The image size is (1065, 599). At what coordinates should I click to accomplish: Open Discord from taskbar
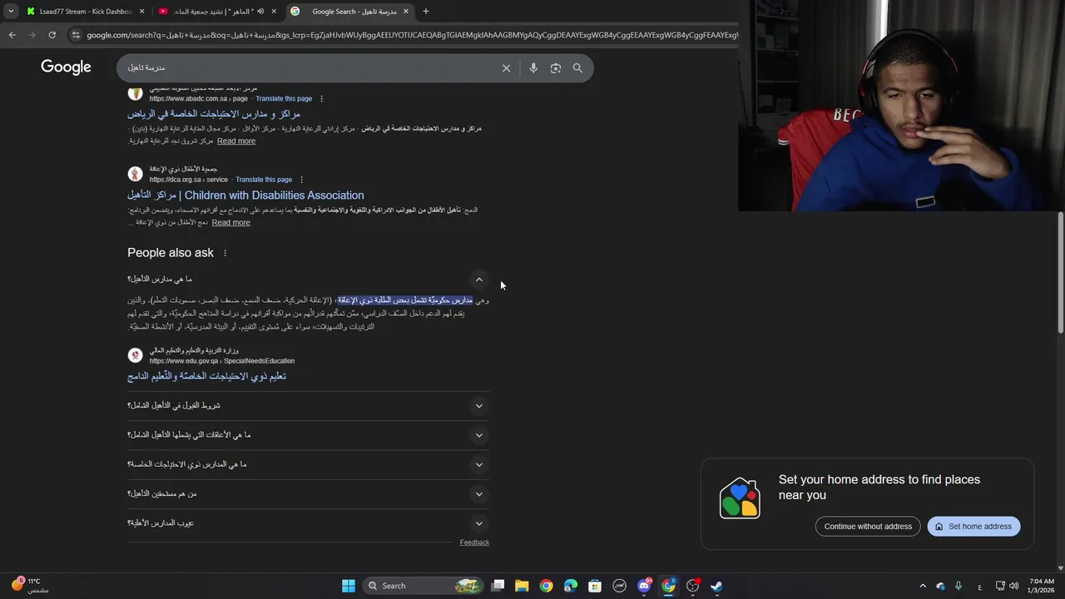click(644, 586)
